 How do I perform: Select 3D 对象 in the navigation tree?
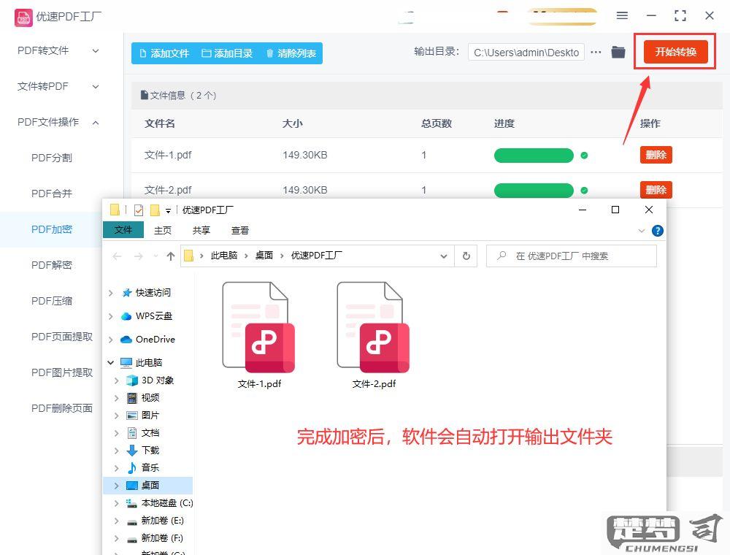[158, 380]
